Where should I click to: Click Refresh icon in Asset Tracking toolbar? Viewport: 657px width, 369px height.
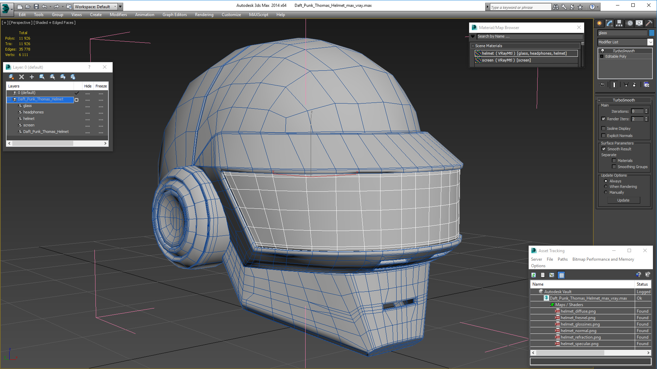tap(534, 275)
